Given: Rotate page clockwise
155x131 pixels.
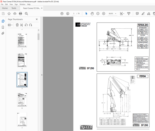Looking at the screenshot, I should [30, 25].
